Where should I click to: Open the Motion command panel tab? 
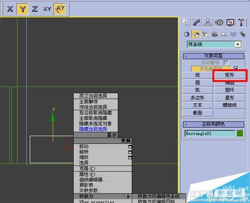219,22
